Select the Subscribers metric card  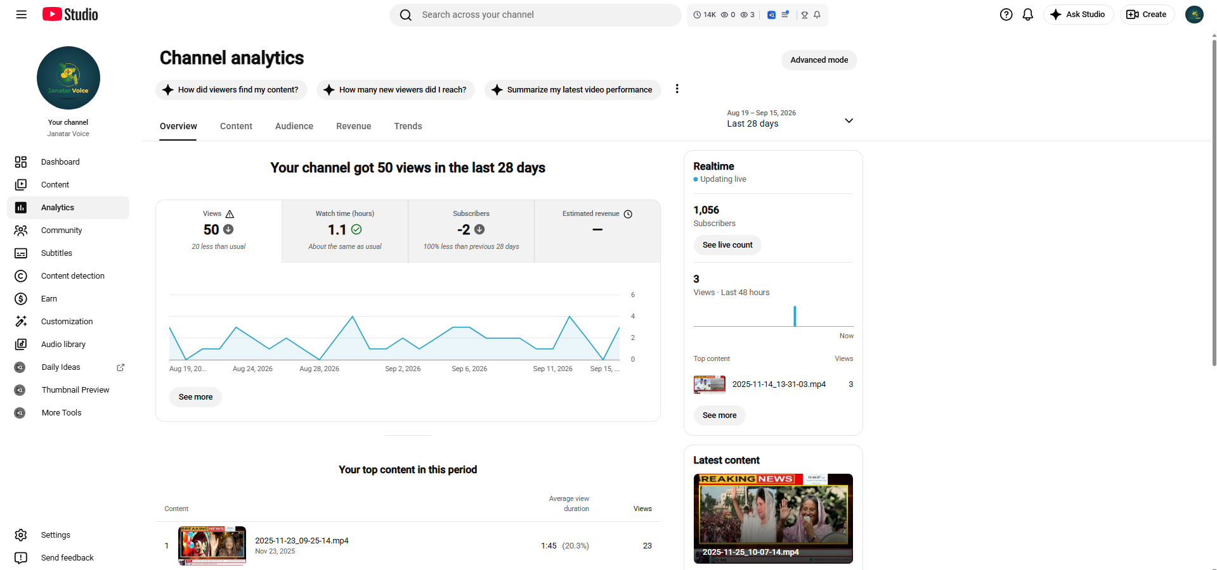pos(471,231)
